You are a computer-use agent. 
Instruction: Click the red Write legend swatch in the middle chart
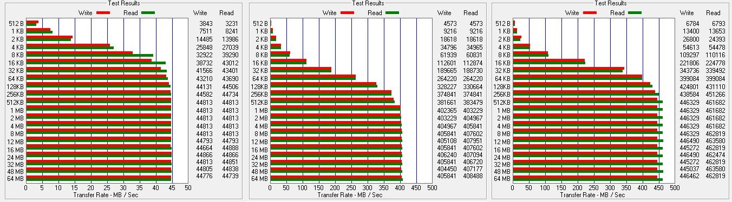coord(347,12)
